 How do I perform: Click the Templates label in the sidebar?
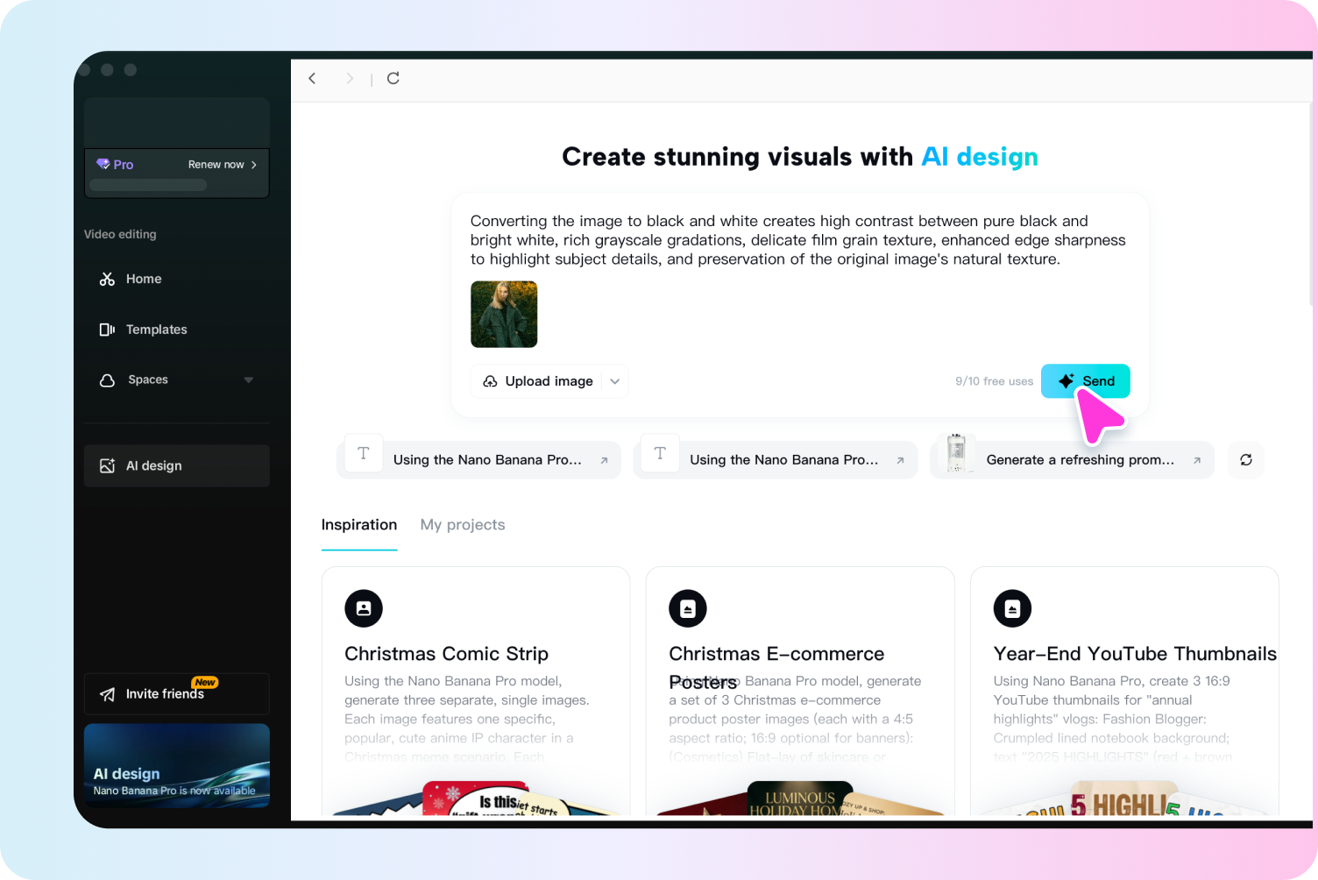(157, 330)
